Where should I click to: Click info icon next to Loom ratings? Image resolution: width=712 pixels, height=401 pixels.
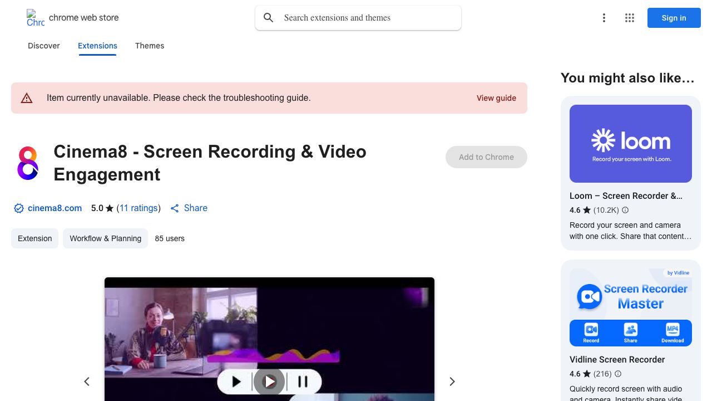tap(625, 210)
